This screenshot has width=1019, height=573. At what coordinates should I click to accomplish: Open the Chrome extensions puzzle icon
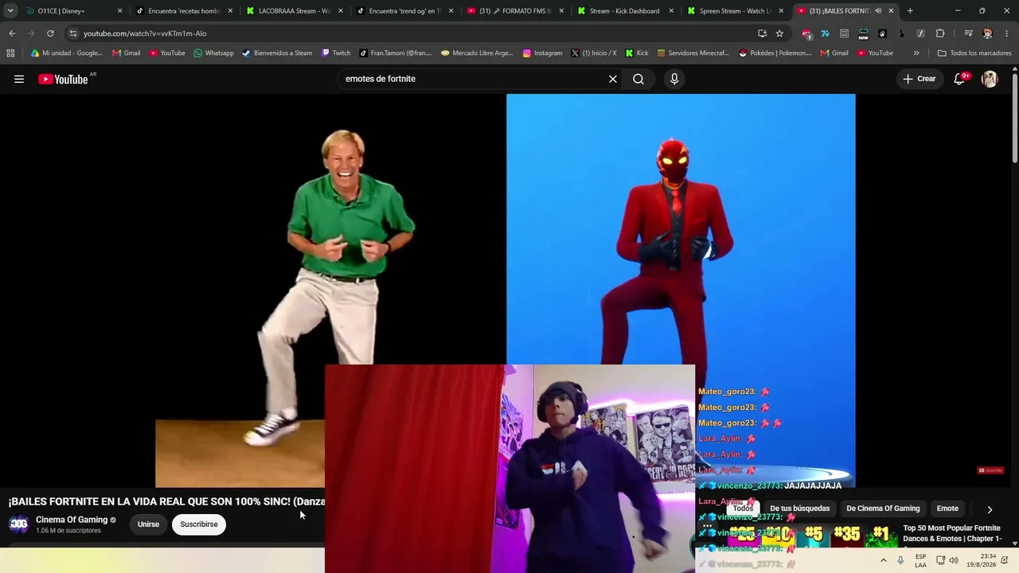[x=940, y=33]
